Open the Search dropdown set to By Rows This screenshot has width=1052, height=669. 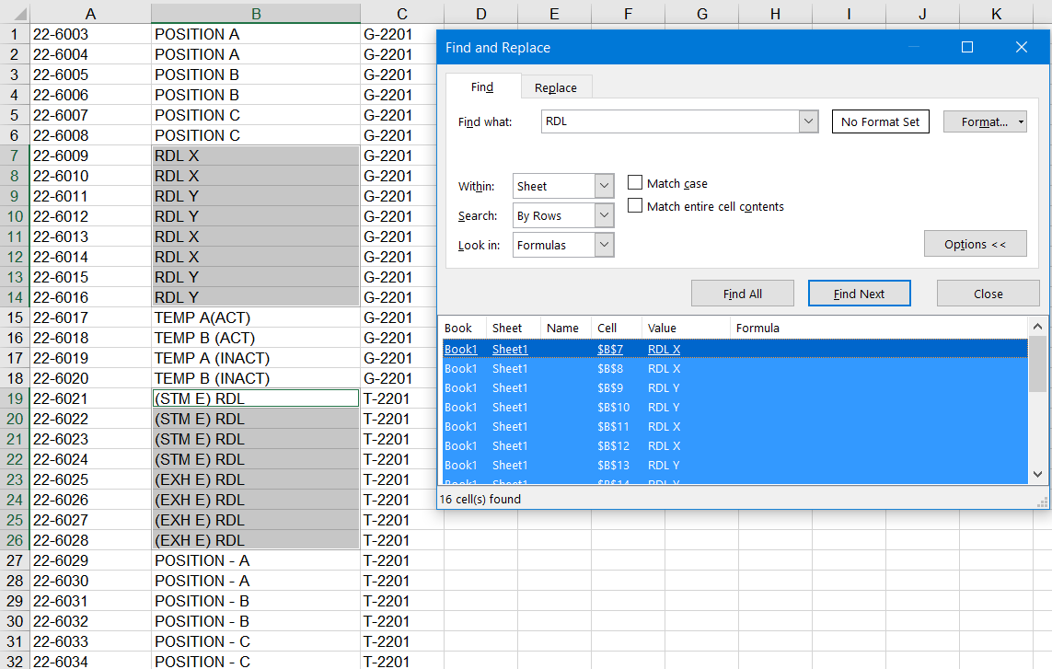[x=604, y=215]
